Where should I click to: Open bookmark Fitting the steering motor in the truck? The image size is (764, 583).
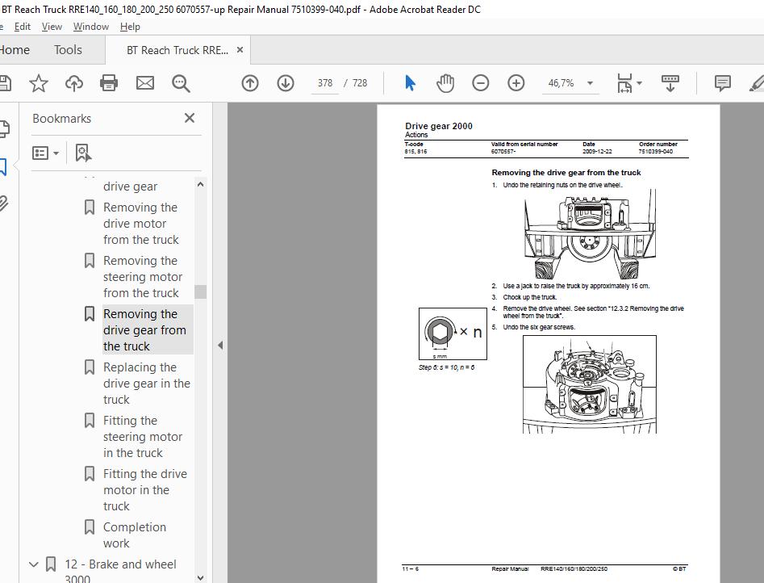143,437
